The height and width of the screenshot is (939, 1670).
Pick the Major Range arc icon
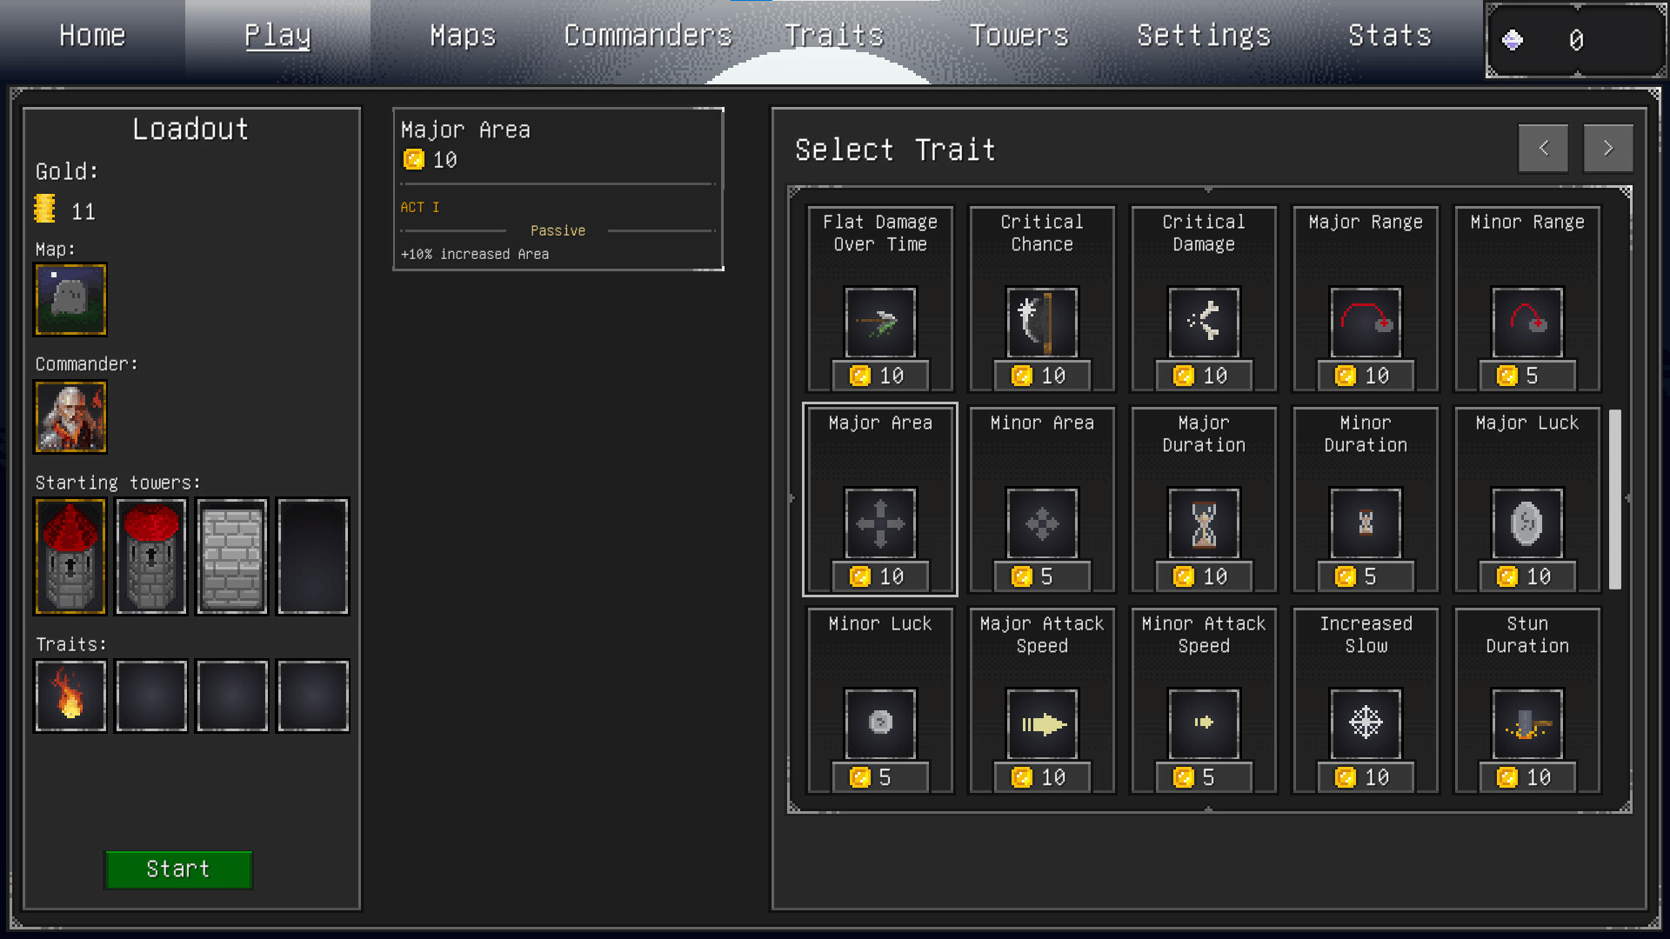1365,323
